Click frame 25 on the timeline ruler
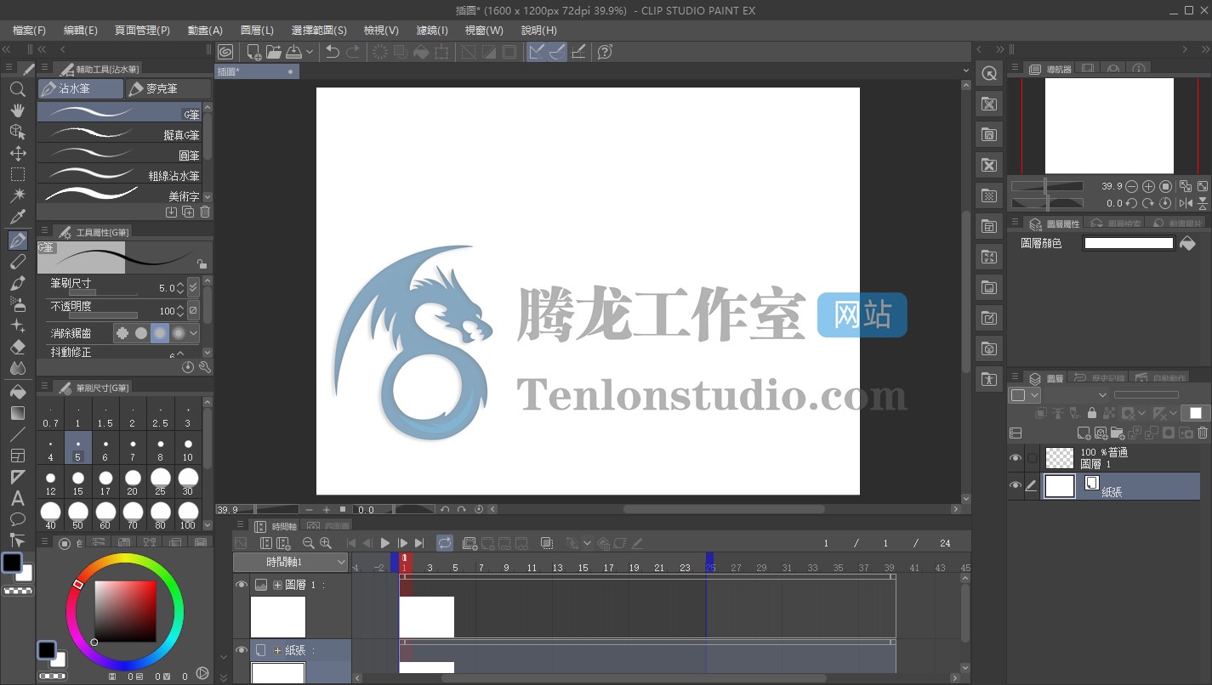 tap(710, 568)
